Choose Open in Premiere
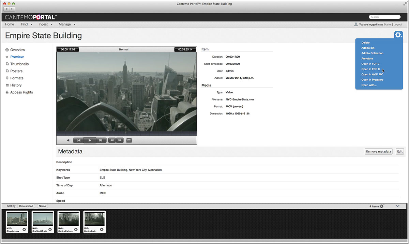This screenshot has height=244, width=409. (x=372, y=80)
